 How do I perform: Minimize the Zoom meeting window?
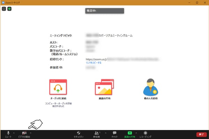[189, 2]
